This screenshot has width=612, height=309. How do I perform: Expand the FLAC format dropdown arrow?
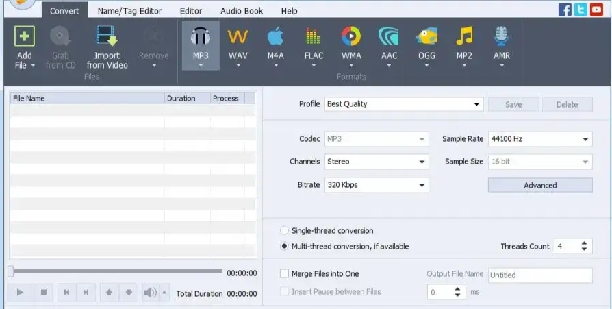(x=314, y=66)
